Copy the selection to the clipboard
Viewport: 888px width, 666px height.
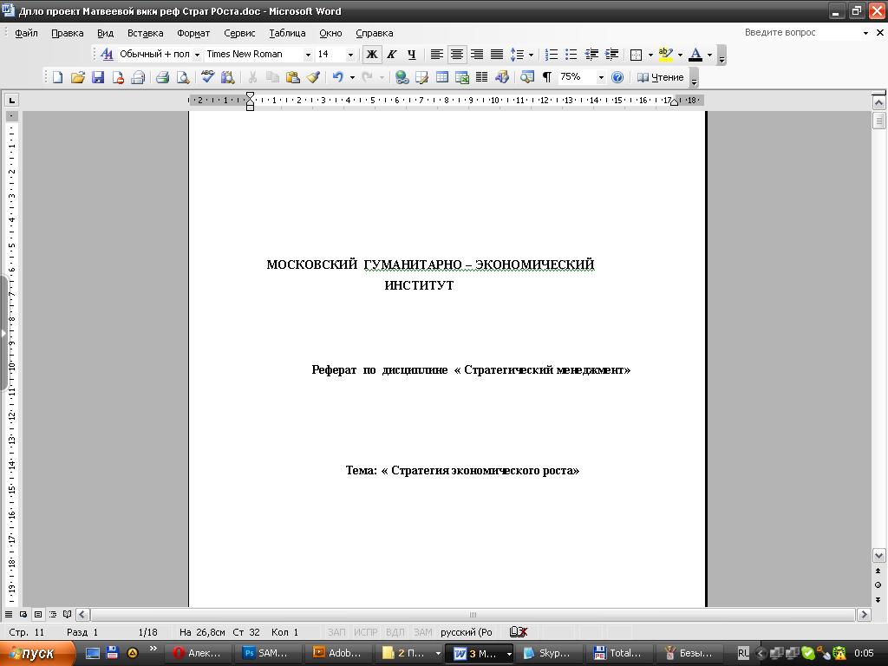tap(272, 77)
